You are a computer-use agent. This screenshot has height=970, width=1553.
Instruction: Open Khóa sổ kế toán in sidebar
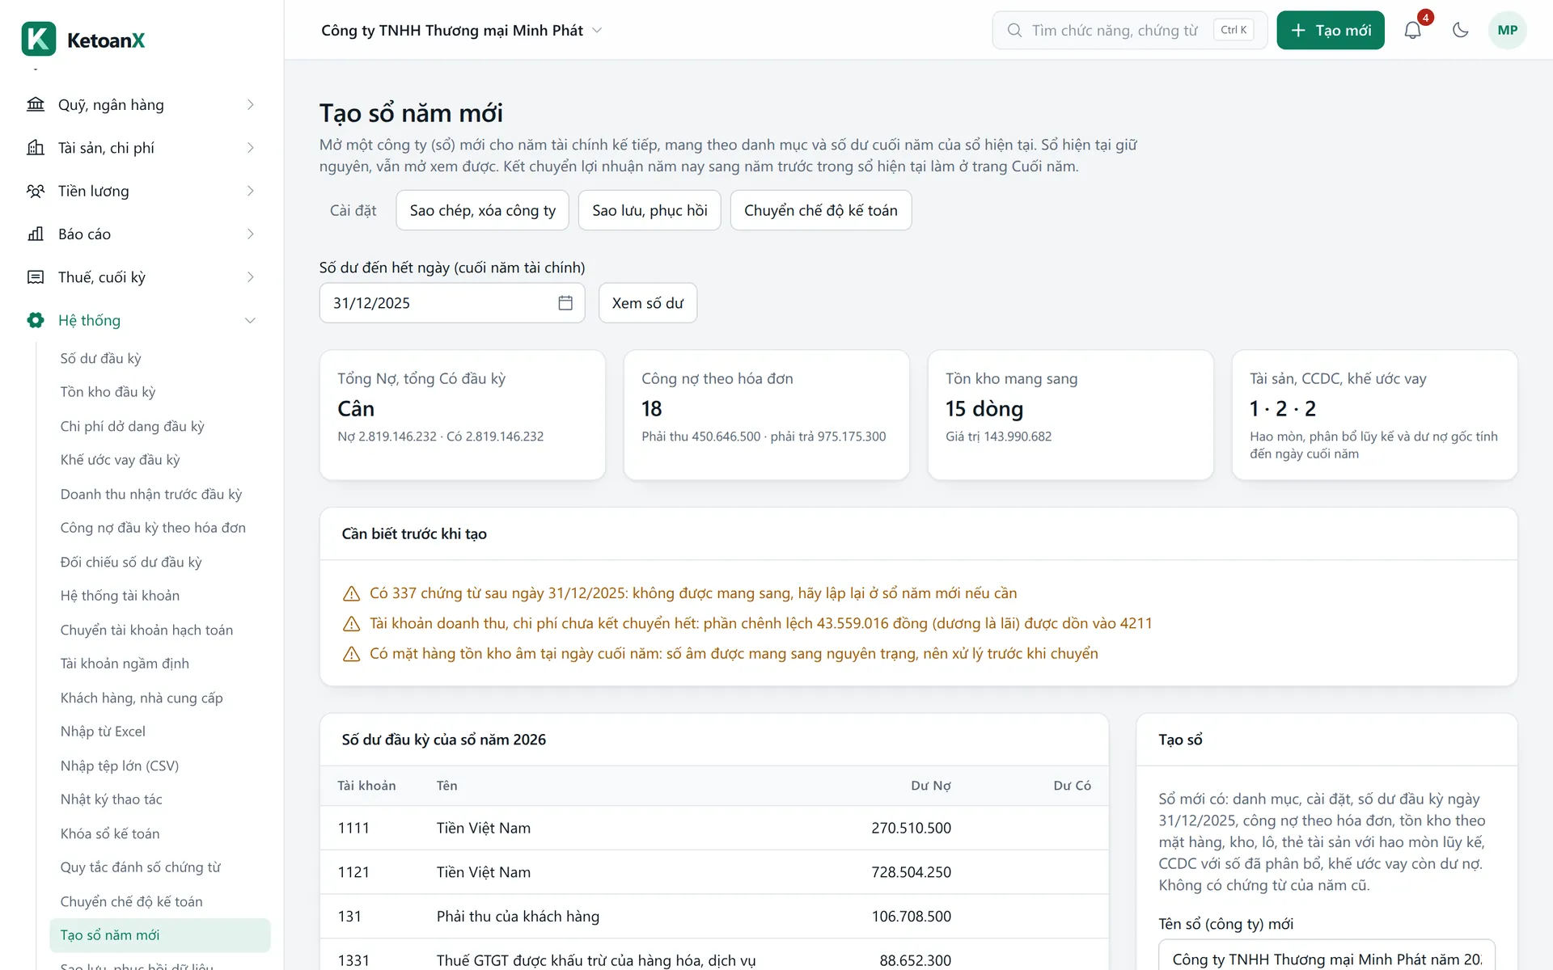click(x=110, y=833)
